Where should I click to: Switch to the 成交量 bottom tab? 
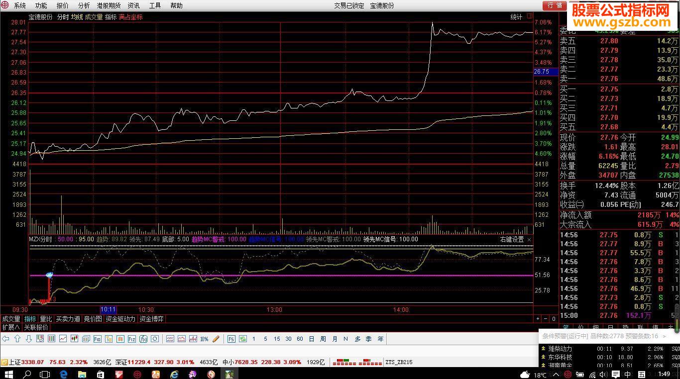(x=11, y=319)
